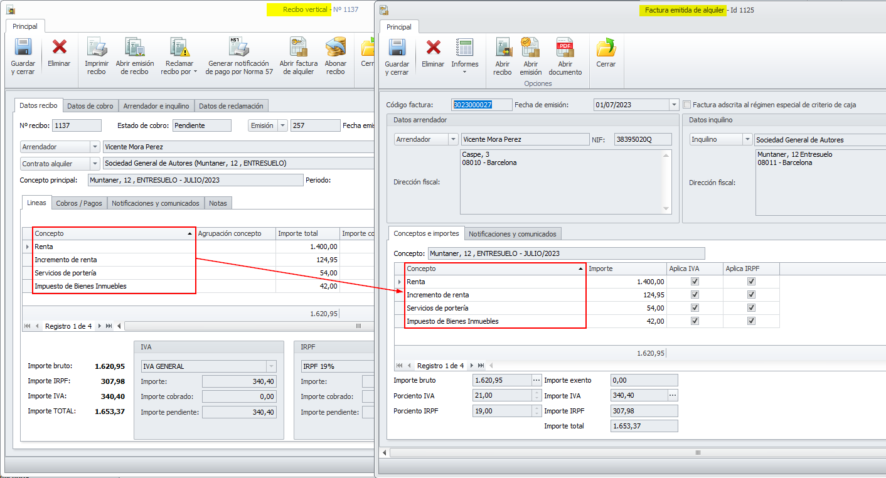Open Notificaciones y comunicados tab in Factura
Viewport: 886px width, 478px height.
[x=512, y=234]
